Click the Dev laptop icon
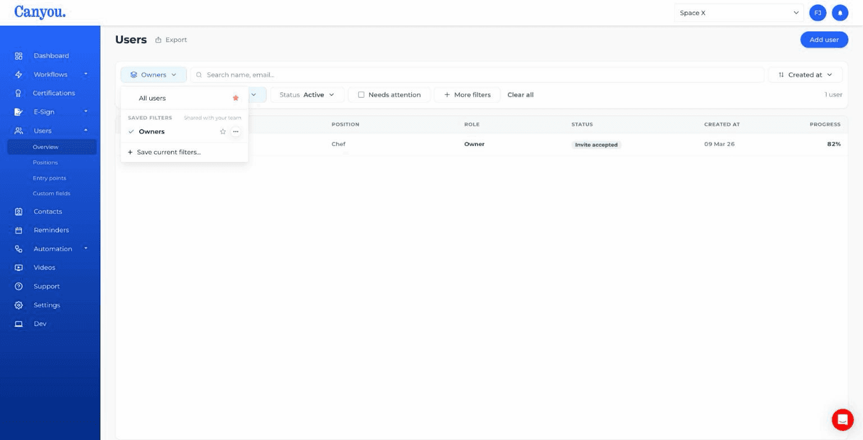 click(19, 324)
